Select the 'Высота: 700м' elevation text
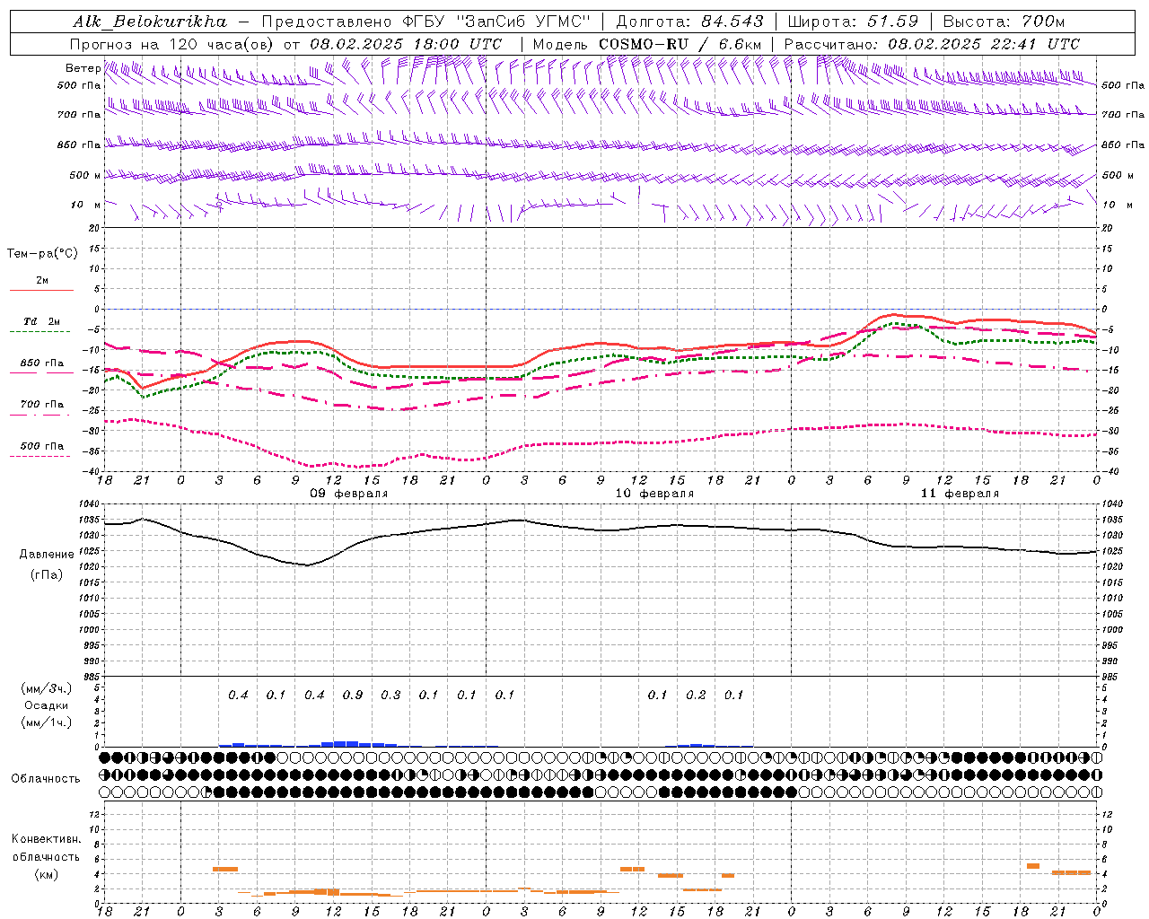The image size is (1149, 919). (1004, 22)
